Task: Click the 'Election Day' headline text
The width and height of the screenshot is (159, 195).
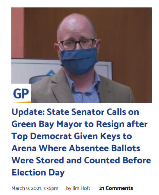Action: 38,173
